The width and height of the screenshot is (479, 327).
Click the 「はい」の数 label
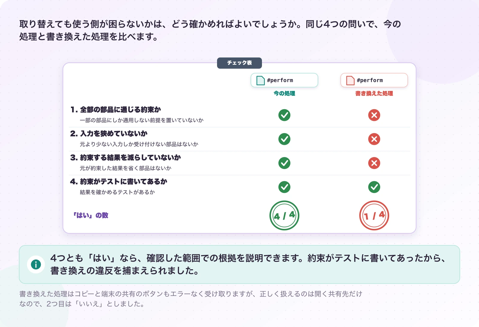tap(91, 215)
